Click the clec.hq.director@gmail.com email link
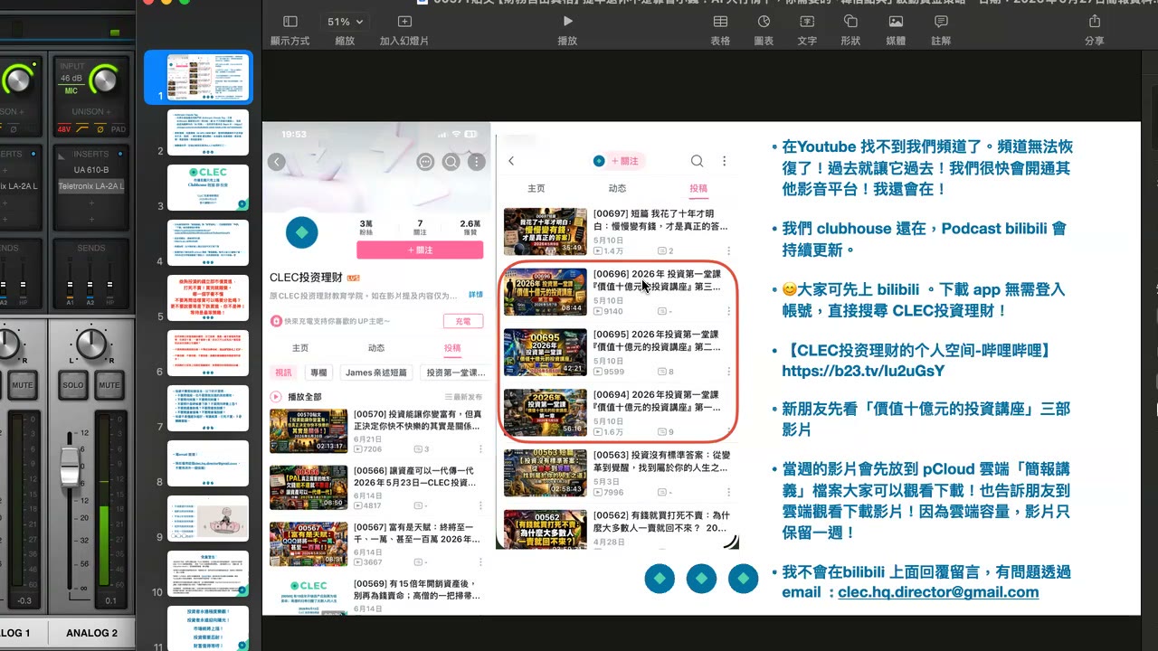This screenshot has height=651, width=1158. coord(938,592)
